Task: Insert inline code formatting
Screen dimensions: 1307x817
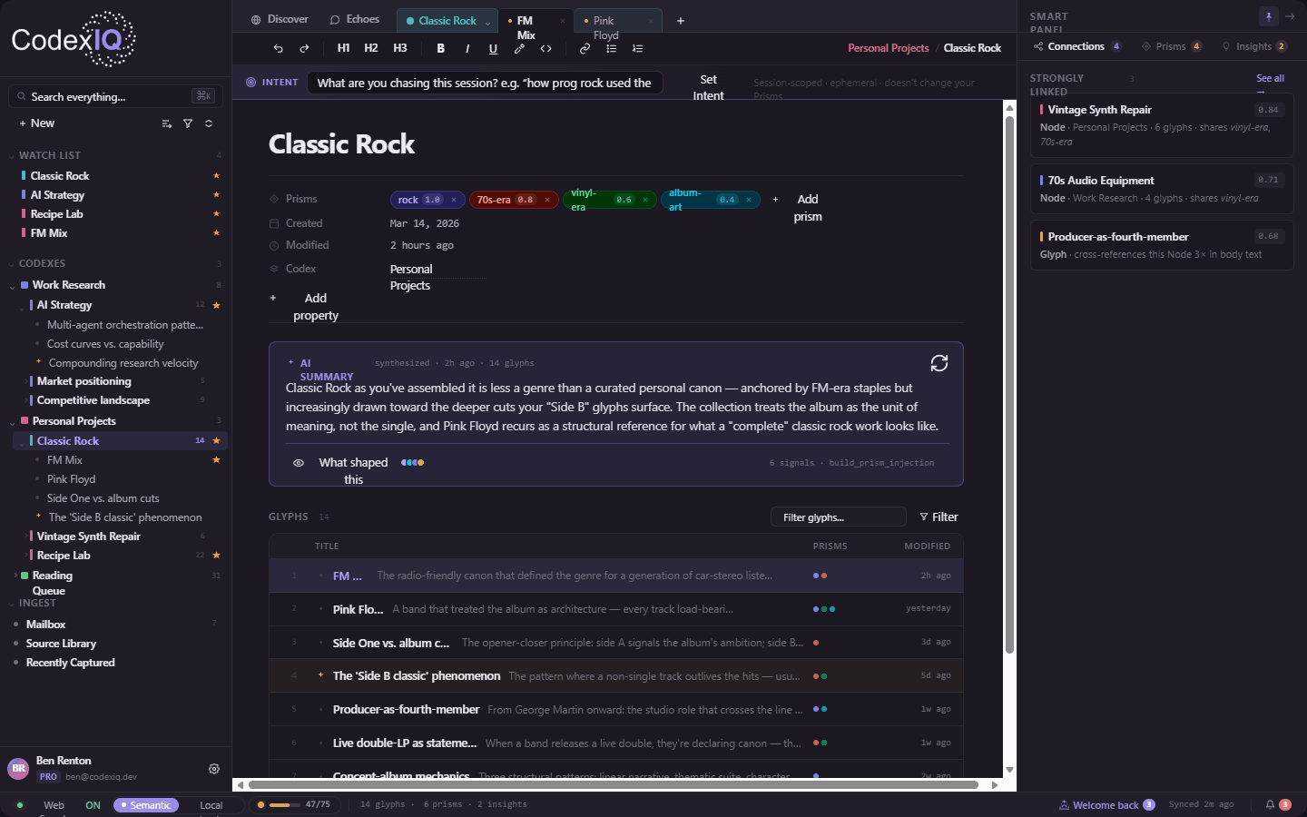Action: [x=545, y=48]
